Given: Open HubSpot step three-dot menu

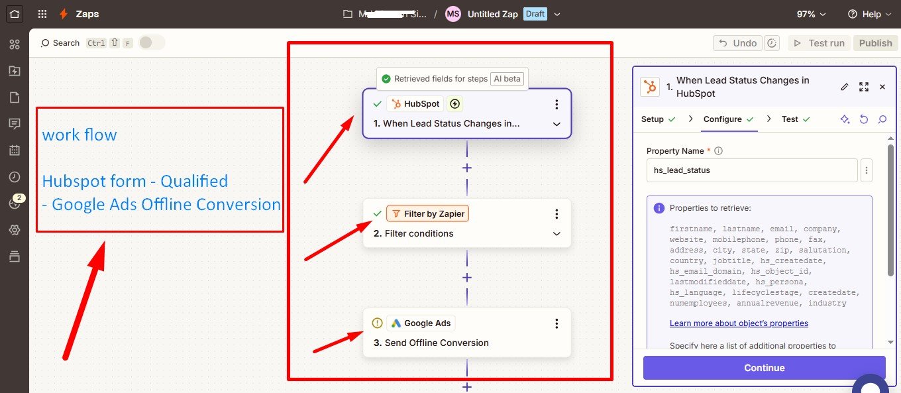Looking at the screenshot, I should click(556, 104).
